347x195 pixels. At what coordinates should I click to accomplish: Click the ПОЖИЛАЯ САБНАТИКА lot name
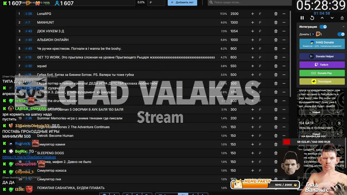tap(71, 188)
